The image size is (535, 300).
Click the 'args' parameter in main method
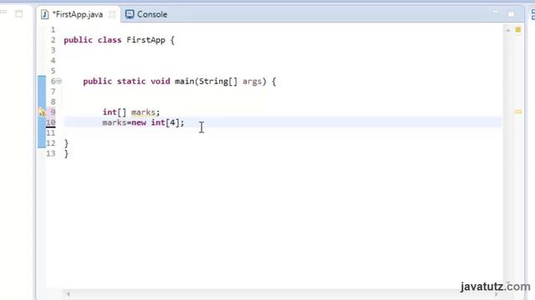pyautogui.click(x=252, y=82)
